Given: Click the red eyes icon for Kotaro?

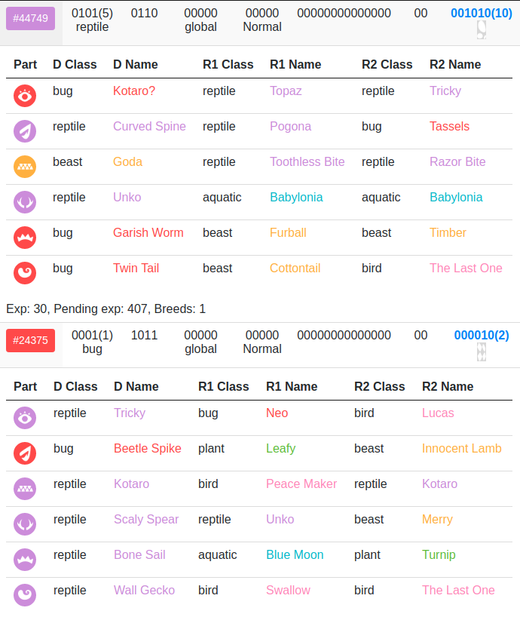Looking at the screenshot, I should (25, 96).
